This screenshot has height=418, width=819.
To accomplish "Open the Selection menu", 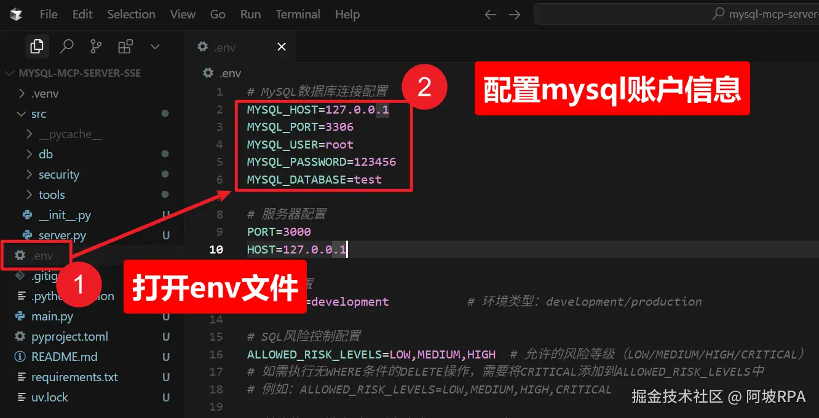I will point(131,14).
